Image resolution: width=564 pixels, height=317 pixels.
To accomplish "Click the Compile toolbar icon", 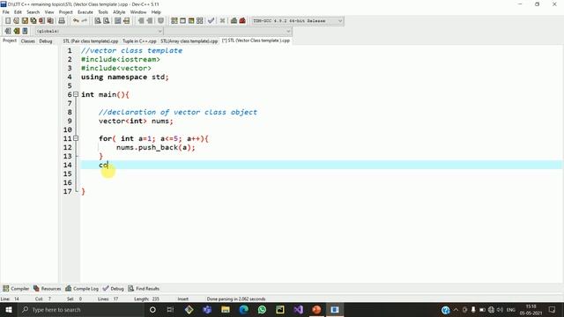I will pos(174,21).
